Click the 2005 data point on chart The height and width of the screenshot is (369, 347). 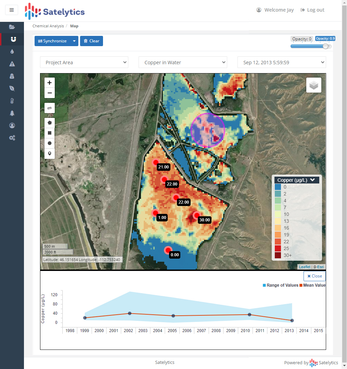pos(173,316)
